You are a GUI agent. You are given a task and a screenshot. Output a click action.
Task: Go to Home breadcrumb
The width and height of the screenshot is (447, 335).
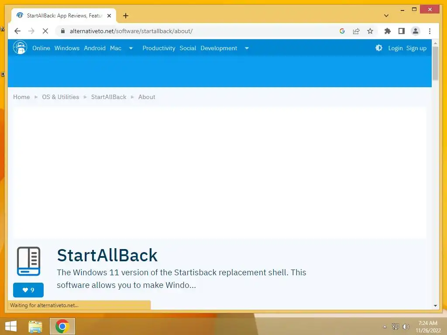point(21,97)
